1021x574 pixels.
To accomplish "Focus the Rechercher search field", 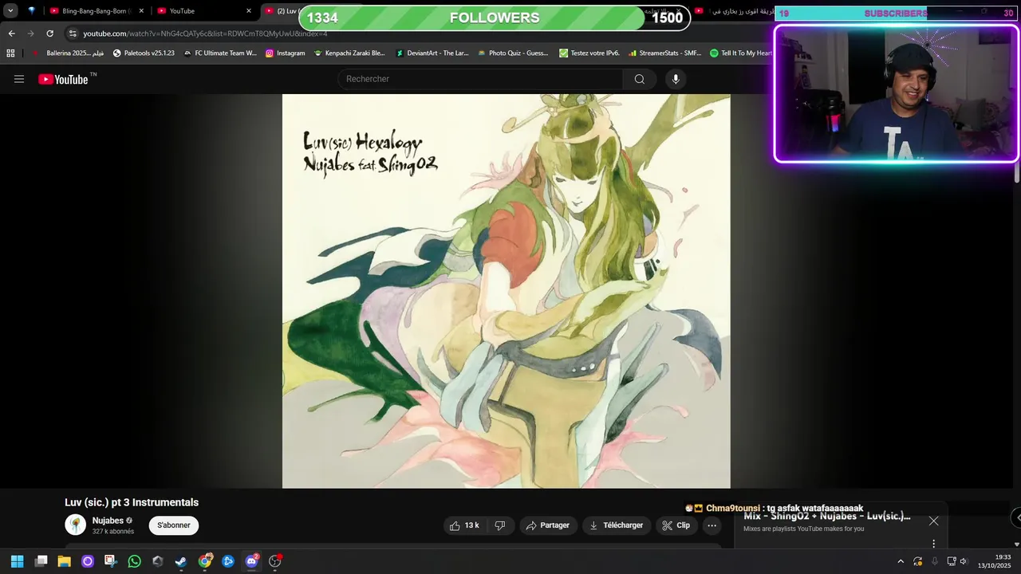I will click(480, 79).
